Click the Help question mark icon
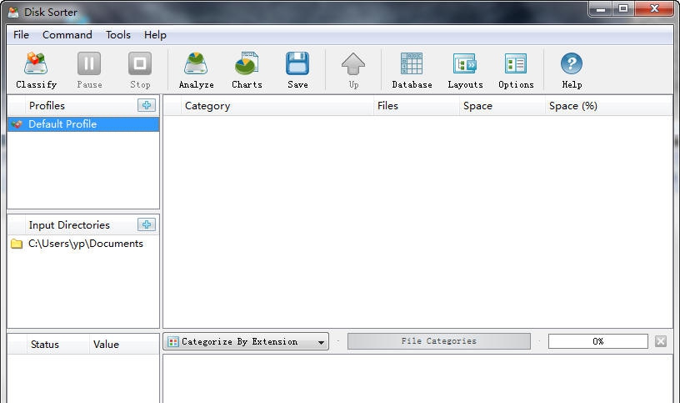This screenshot has width=680, height=403. pyautogui.click(x=572, y=64)
